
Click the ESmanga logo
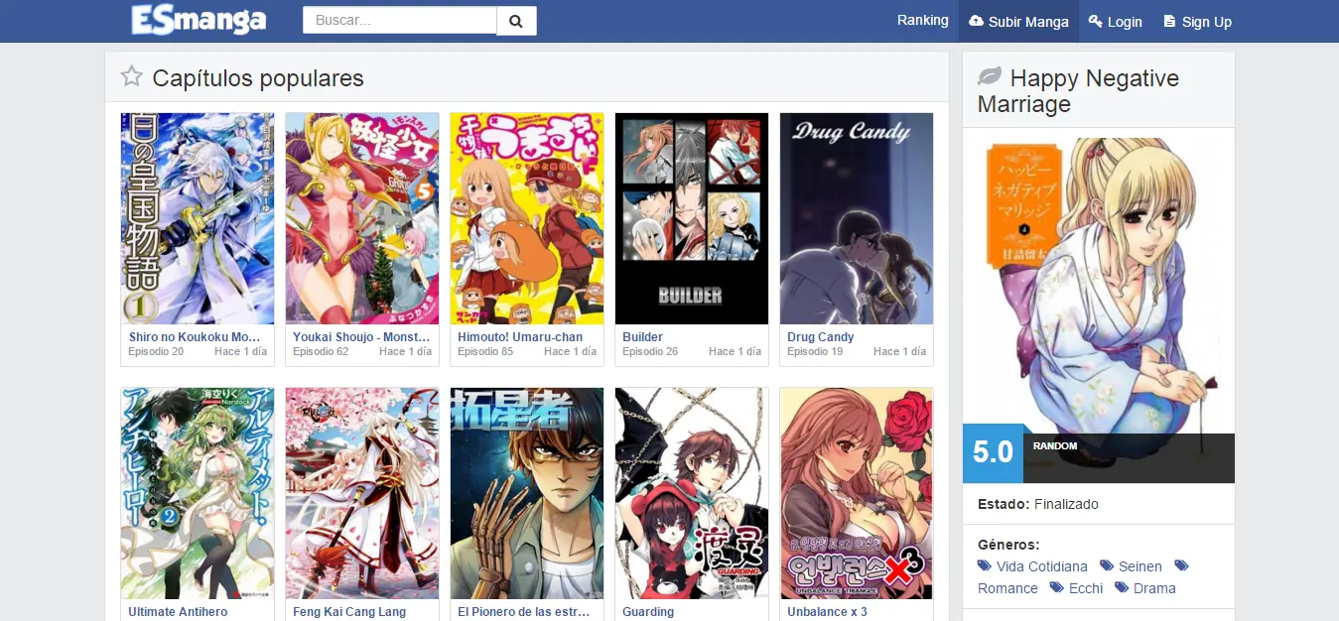[199, 19]
